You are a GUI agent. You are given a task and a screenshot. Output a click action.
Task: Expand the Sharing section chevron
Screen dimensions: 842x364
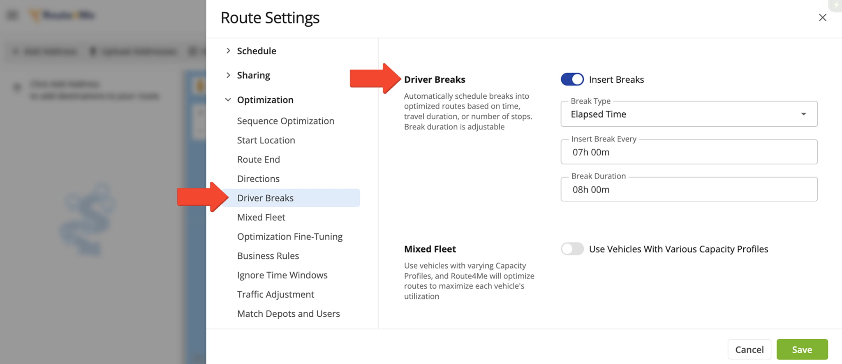coord(228,75)
